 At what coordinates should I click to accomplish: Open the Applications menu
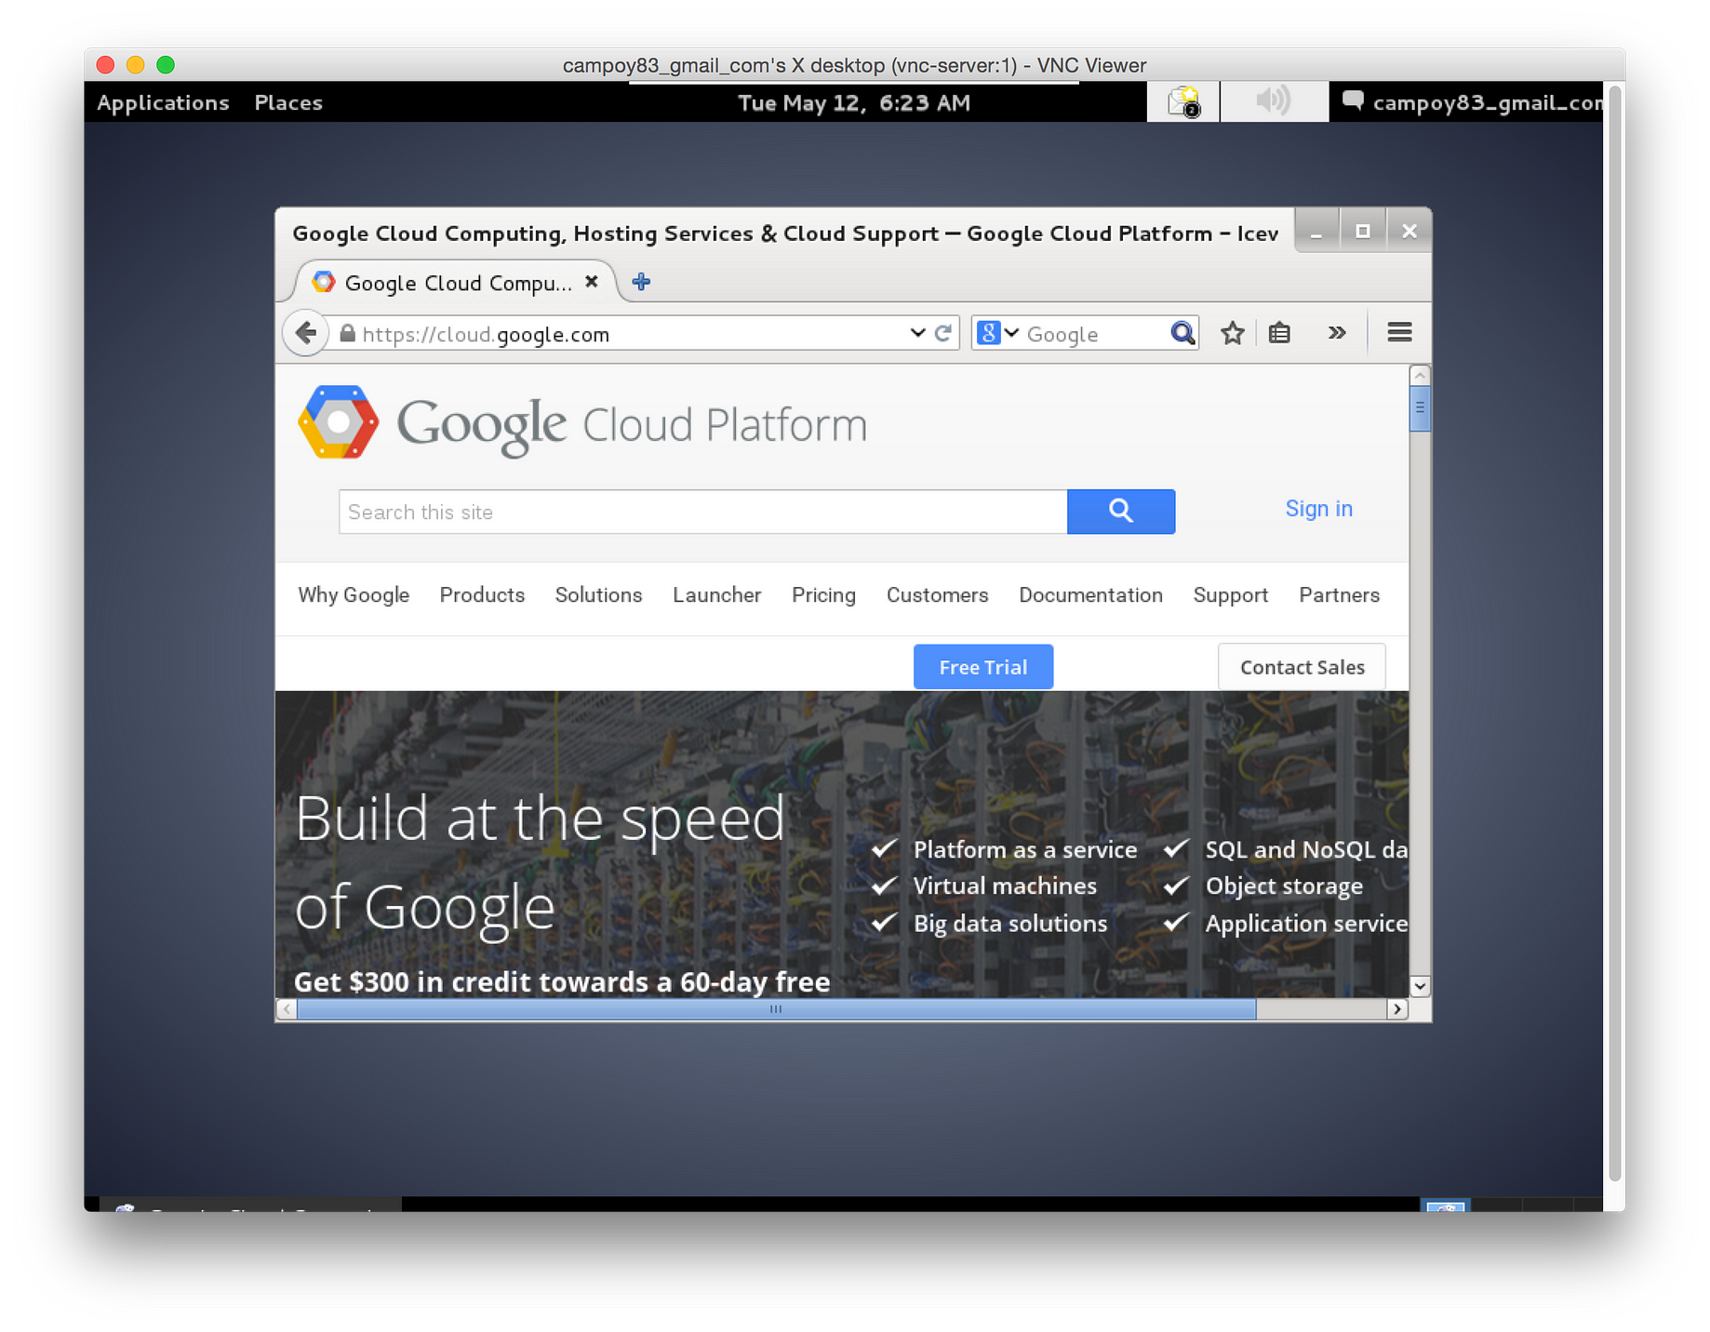pyautogui.click(x=163, y=102)
